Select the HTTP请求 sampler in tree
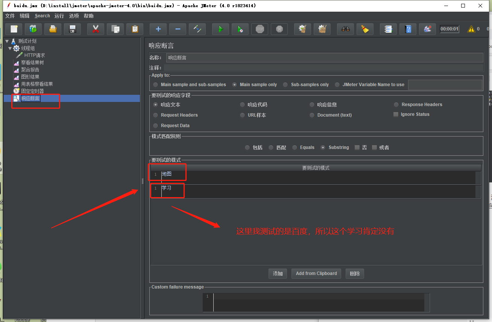This screenshot has height=322, width=492. [x=35, y=55]
